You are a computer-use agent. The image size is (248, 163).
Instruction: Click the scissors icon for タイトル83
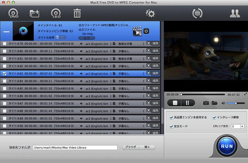[x=148, y=73]
